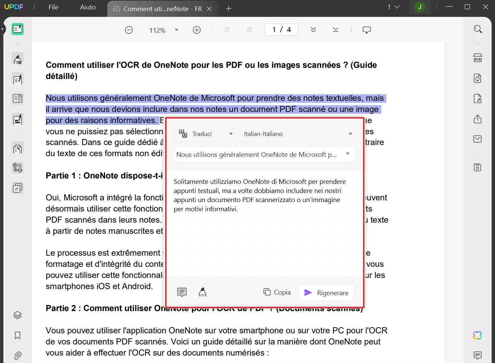
Task: Open the Form preparation tool in sidebar
Action: click(18, 99)
